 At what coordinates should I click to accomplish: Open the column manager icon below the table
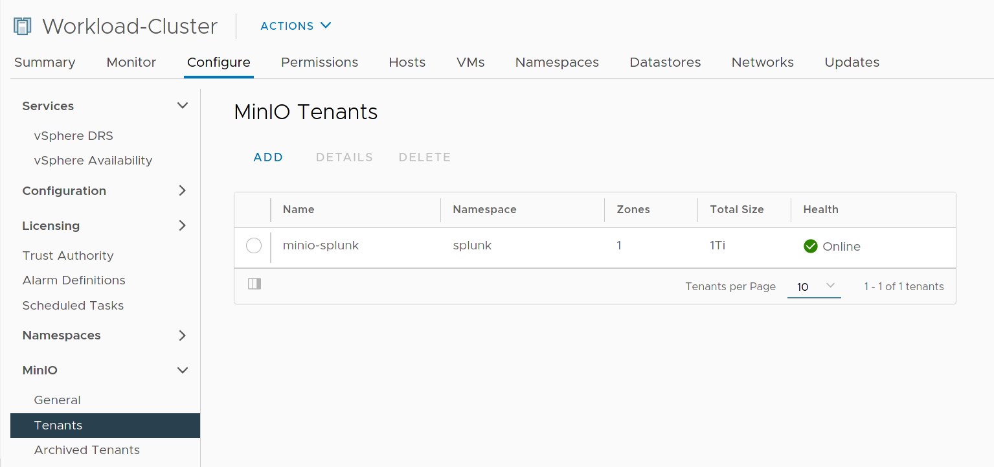pyautogui.click(x=254, y=283)
